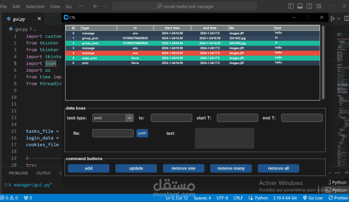Click the Run Python file play icon

tap(332, 19)
